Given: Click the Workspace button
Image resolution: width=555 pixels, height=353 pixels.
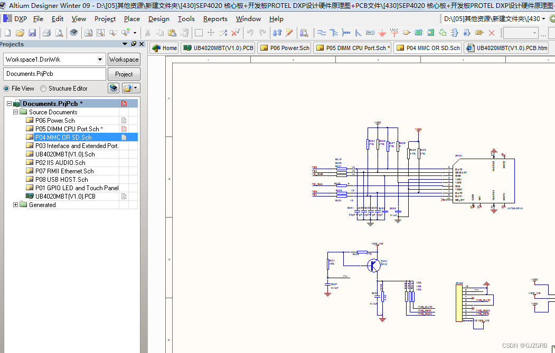Looking at the screenshot, I should click(124, 60).
